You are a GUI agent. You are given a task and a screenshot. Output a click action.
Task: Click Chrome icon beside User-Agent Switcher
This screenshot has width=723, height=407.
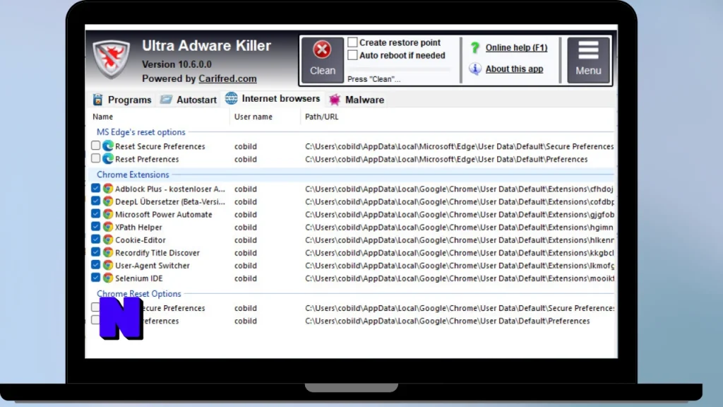coord(108,266)
